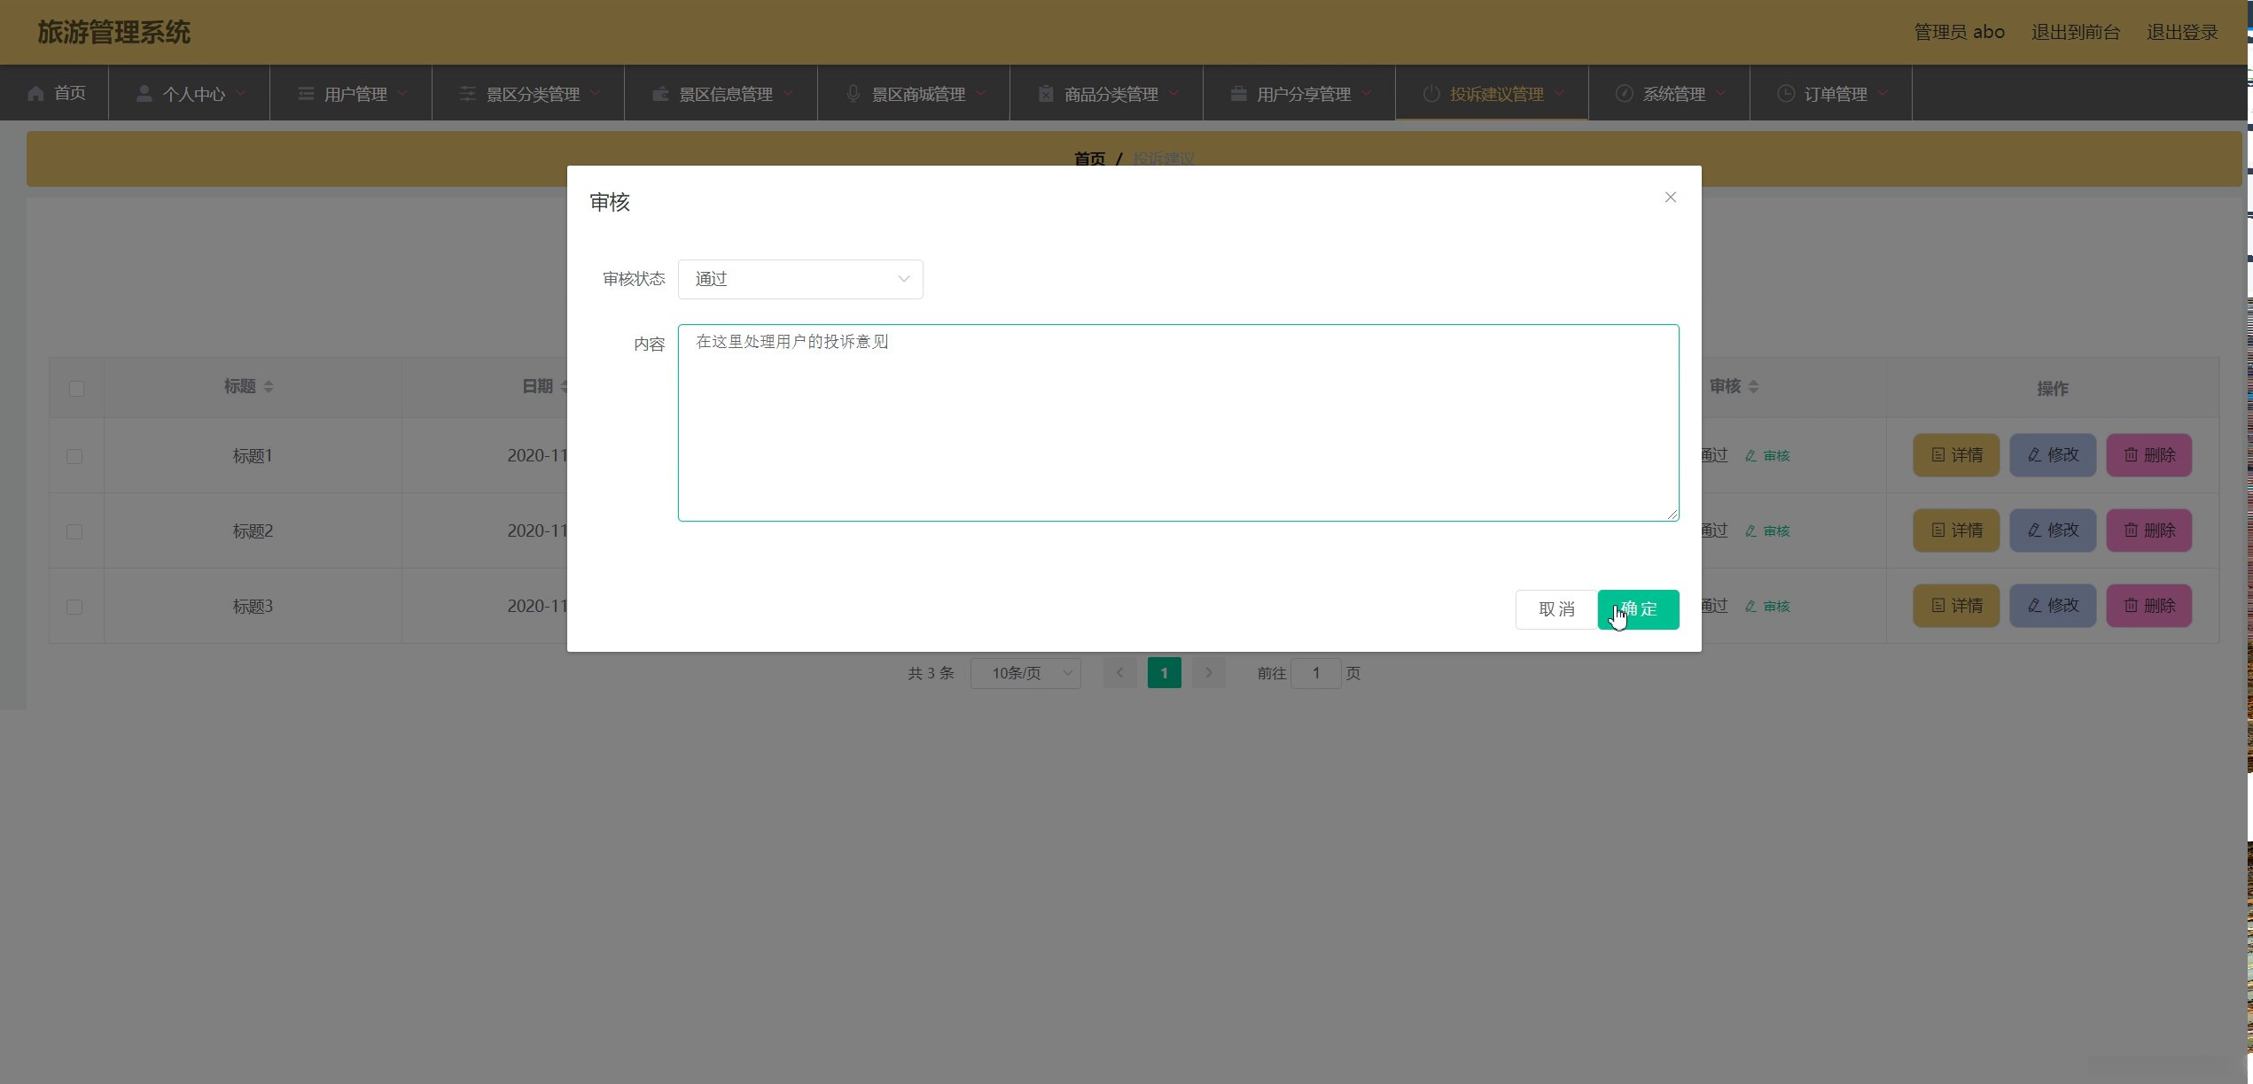Click the 确定 confirm button
Screen dimensions: 2253x1084
click(1638, 609)
